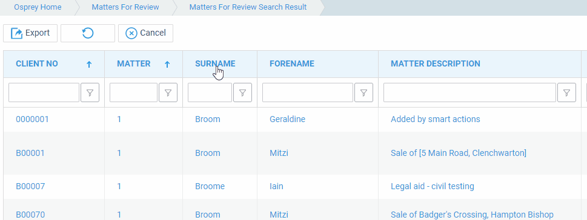This screenshot has height=220, width=587.
Task: Go to Matters For Review breadcrumb
Action: (125, 7)
